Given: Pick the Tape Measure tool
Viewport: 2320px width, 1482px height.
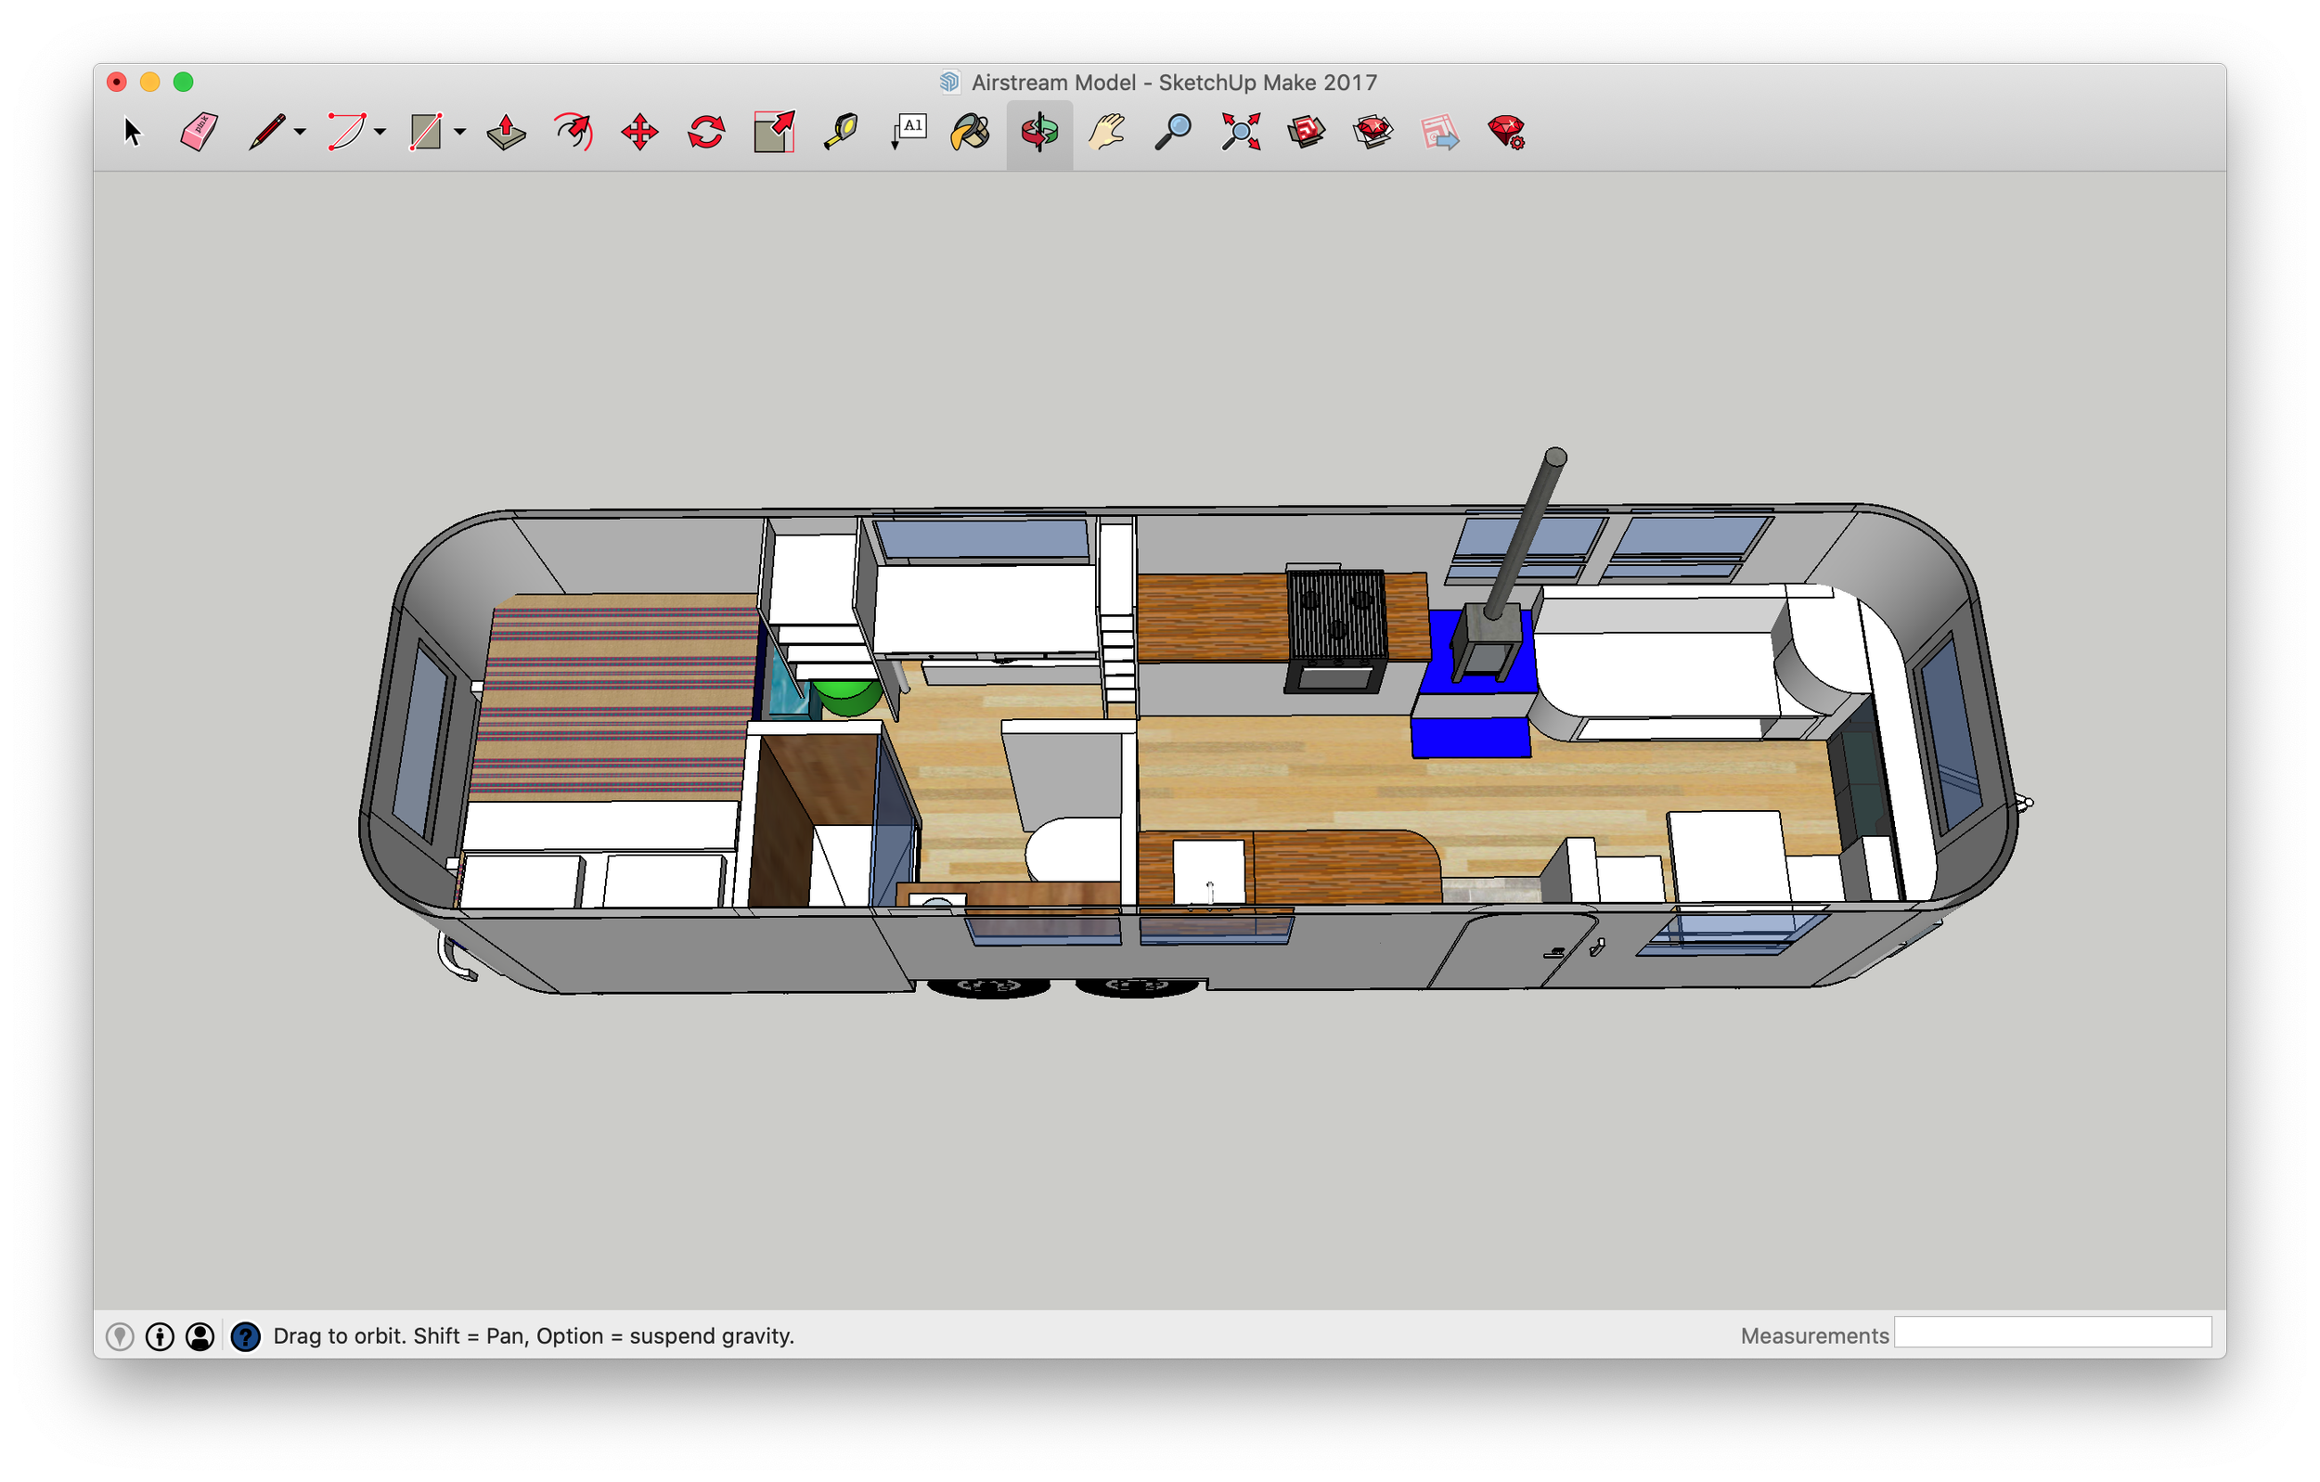Looking at the screenshot, I should 840,132.
